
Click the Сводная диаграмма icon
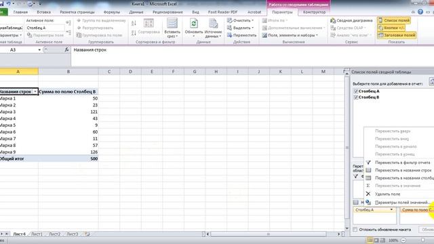pyautogui.click(x=333, y=20)
